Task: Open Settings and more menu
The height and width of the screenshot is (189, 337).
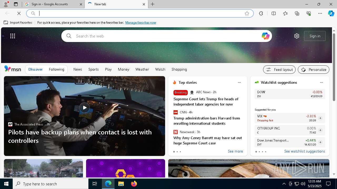Action: pos(320,13)
